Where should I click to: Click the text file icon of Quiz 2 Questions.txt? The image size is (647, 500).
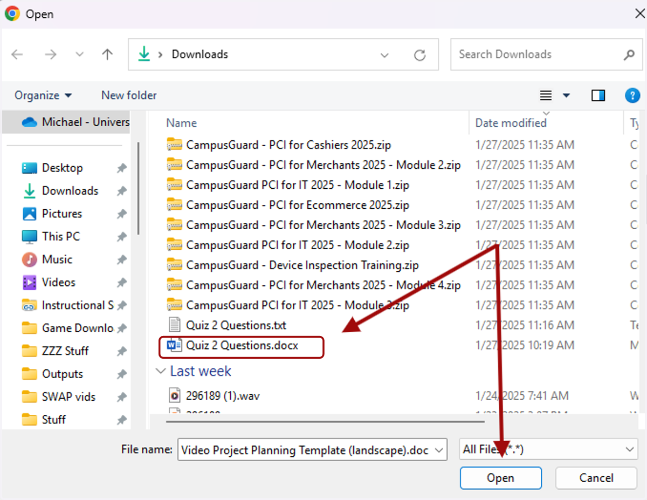tap(174, 325)
